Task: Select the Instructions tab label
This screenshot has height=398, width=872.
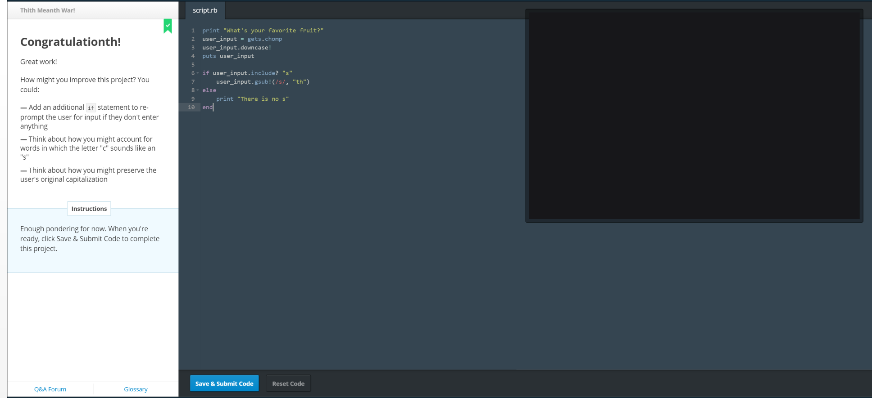Action: tap(89, 209)
